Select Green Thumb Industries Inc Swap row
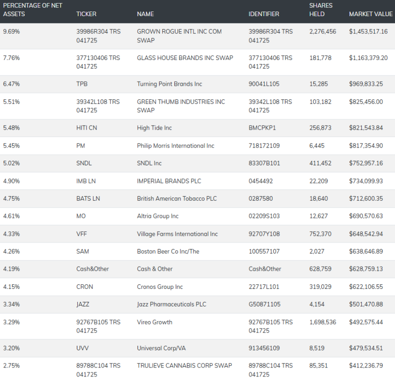This screenshot has width=395, height=378. coord(197,106)
